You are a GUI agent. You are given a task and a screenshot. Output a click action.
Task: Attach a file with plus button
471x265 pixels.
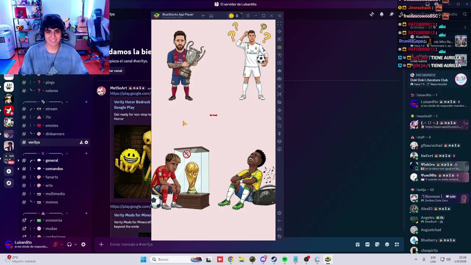pyautogui.click(x=101, y=244)
